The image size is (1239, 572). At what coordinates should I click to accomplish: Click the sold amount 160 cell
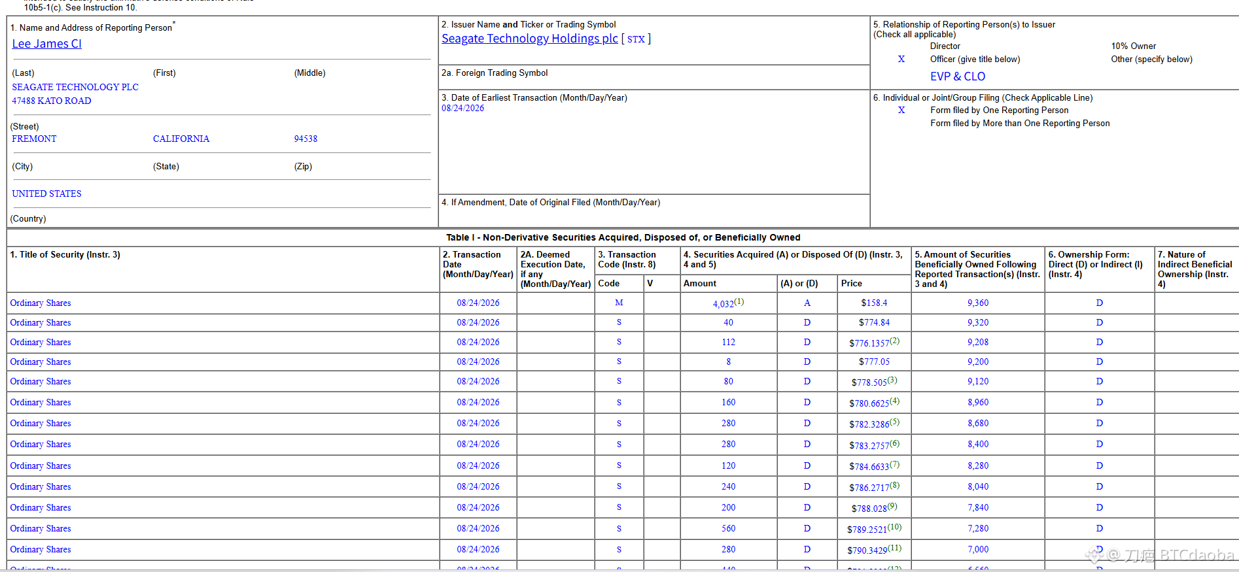click(728, 402)
